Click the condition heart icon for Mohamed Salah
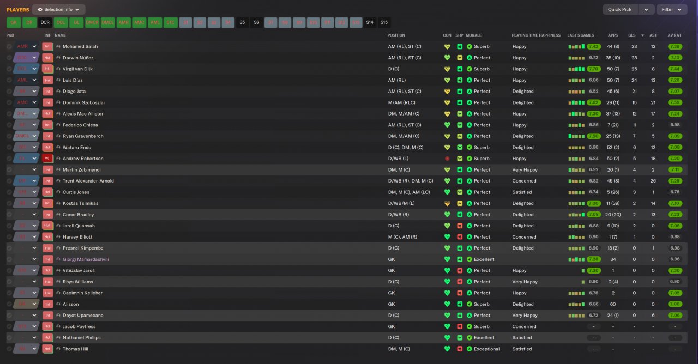The width and height of the screenshot is (698, 364). coord(447,46)
